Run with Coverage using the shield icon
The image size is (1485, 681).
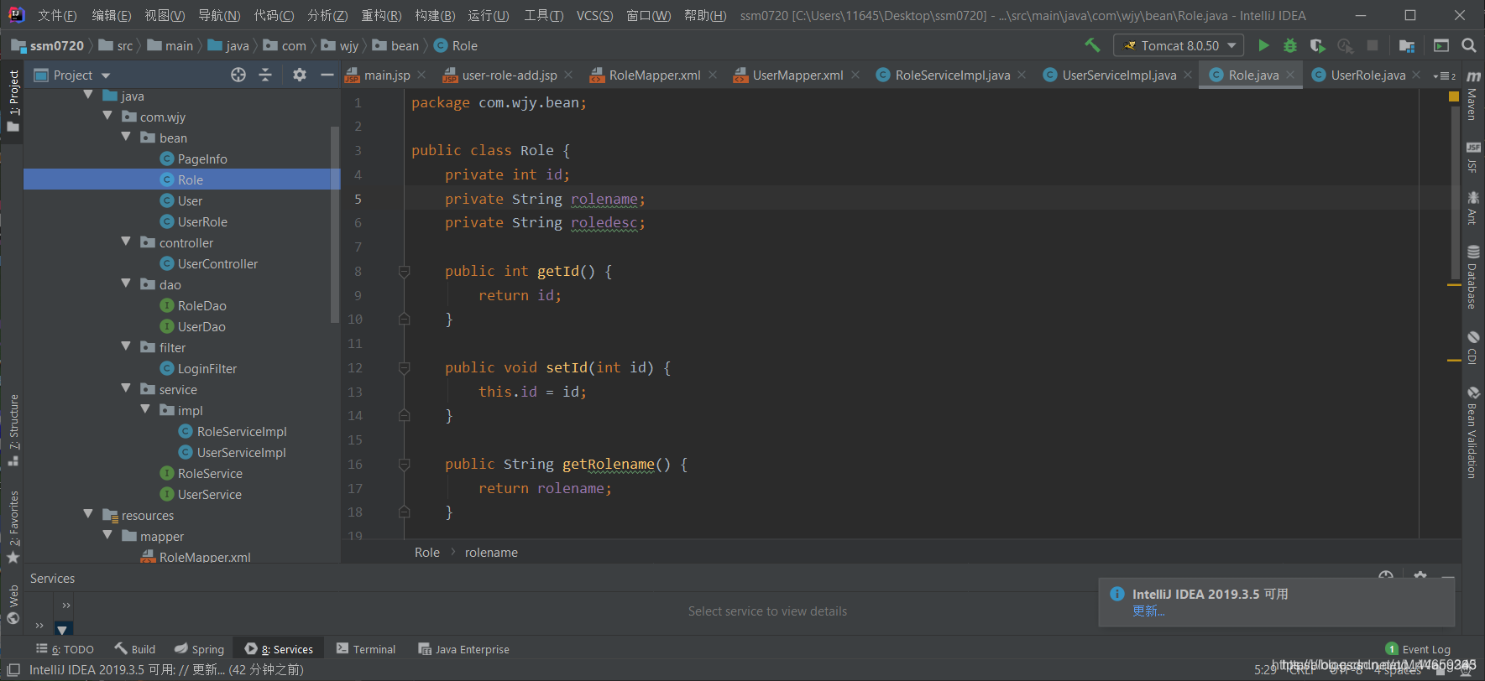pos(1317,45)
